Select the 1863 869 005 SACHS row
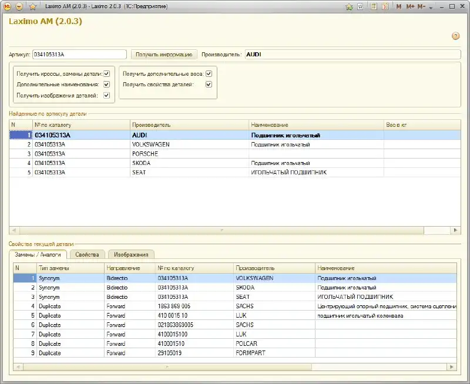 coord(235,306)
